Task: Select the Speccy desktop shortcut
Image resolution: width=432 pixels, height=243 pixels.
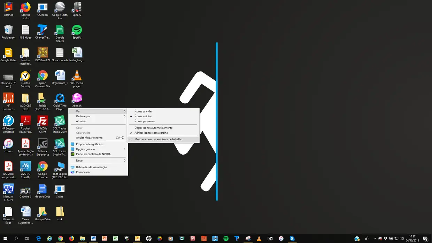Action: pos(77,9)
